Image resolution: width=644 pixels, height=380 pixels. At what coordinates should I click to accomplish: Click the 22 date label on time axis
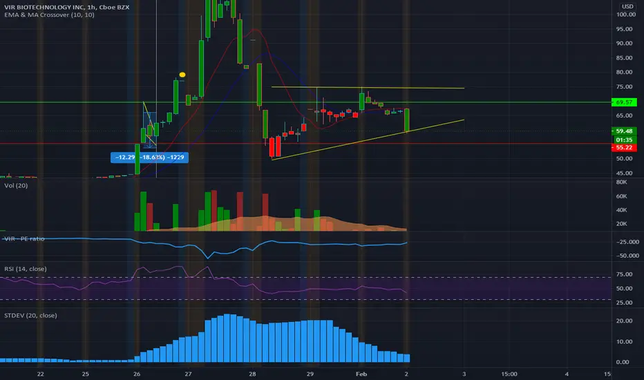coord(40,374)
